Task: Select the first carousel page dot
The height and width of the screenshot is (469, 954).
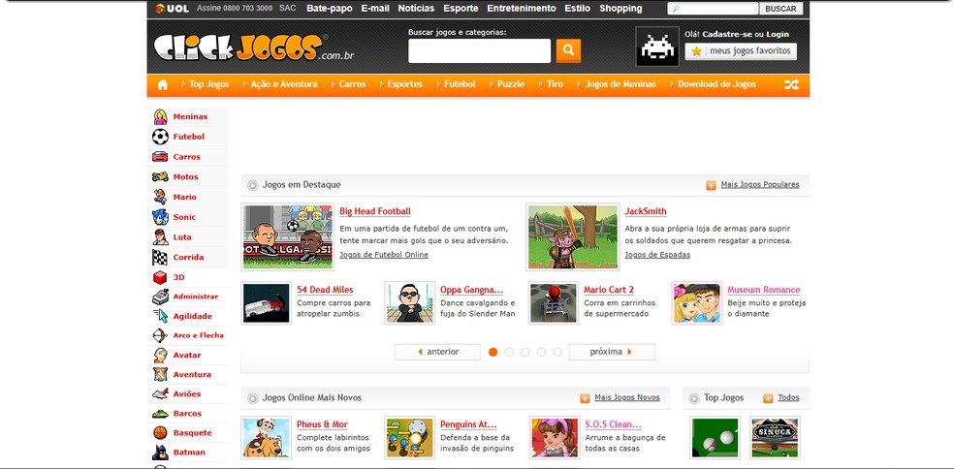Action: [493, 352]
